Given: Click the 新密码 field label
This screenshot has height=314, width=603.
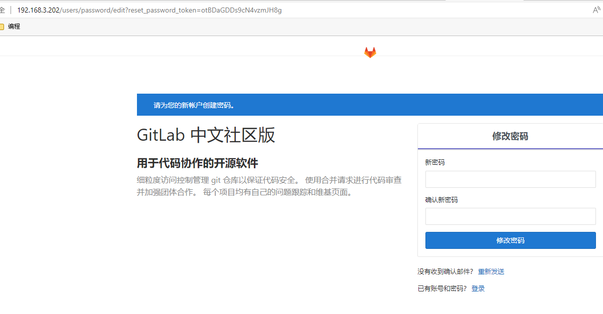Looking at the screenshot, I should [435, 162].
